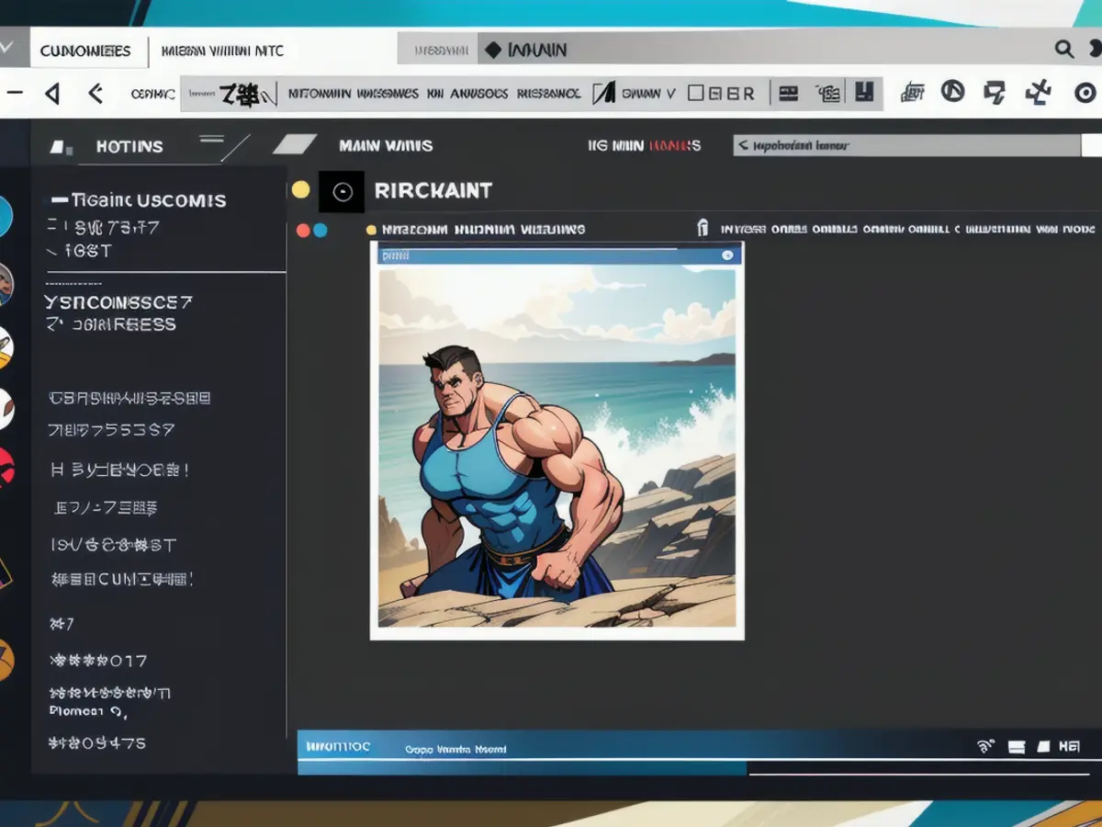Expand the top-left corner chevron dropdown
The width and height of the screenshot is (1102, 827).
point(7,50)
